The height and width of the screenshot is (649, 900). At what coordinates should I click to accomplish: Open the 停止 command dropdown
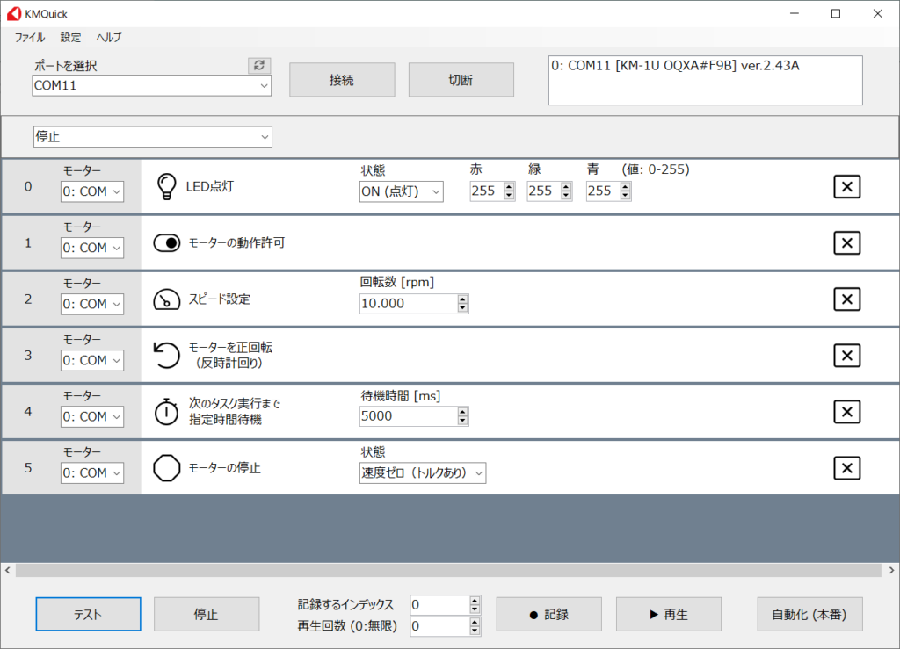point(153,136)
